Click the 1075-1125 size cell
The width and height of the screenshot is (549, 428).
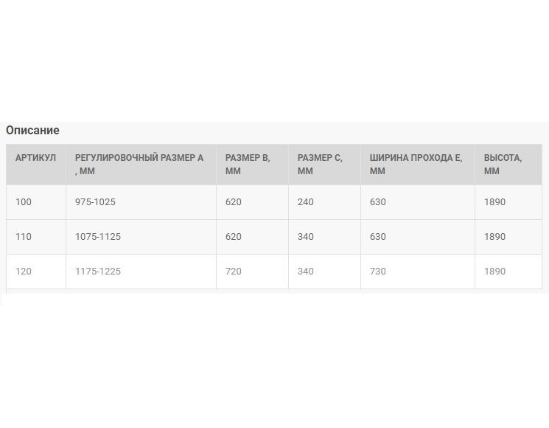[x=141, y=237]
